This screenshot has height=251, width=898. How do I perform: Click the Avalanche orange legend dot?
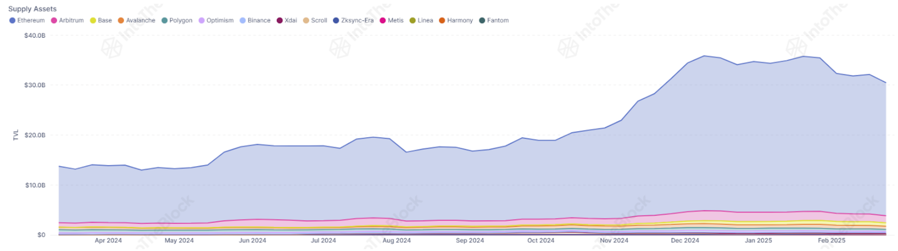[x=121, y=20]
